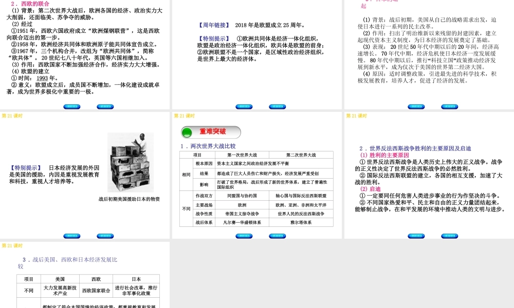Click the 西欧 column header
The width and height of the screenshot is (514, 308).
pos(96,279)
